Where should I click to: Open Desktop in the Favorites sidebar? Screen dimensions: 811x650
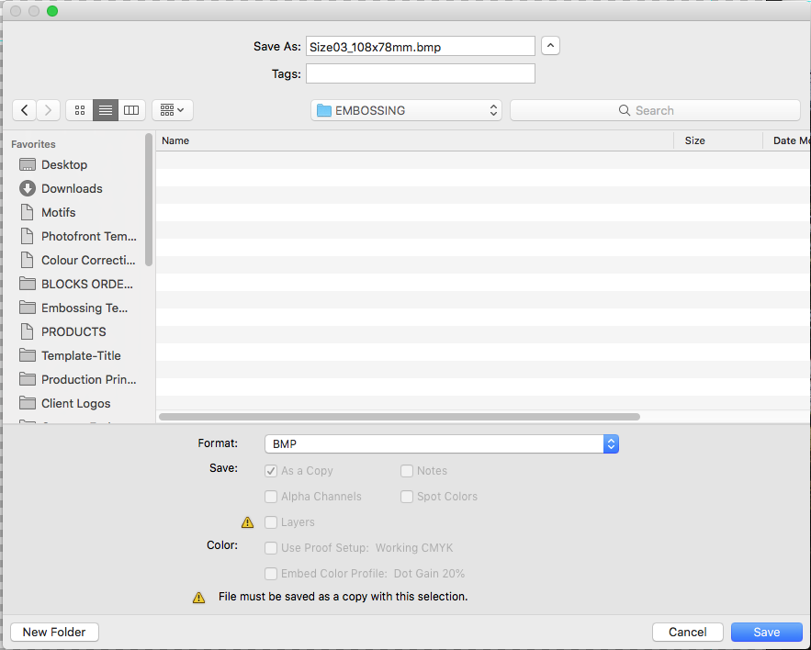[64, 164]
